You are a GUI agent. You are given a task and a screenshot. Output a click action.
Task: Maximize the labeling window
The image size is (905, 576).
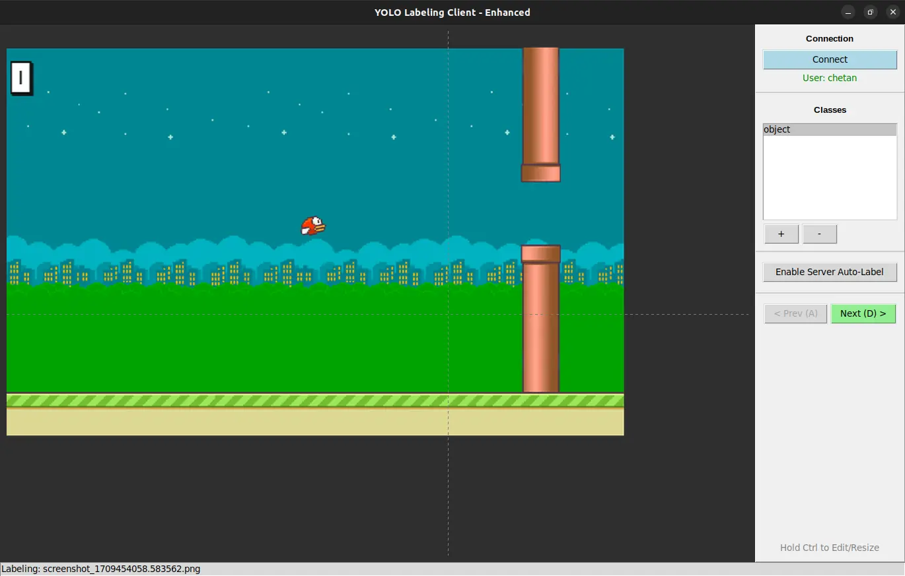[871, 12]
